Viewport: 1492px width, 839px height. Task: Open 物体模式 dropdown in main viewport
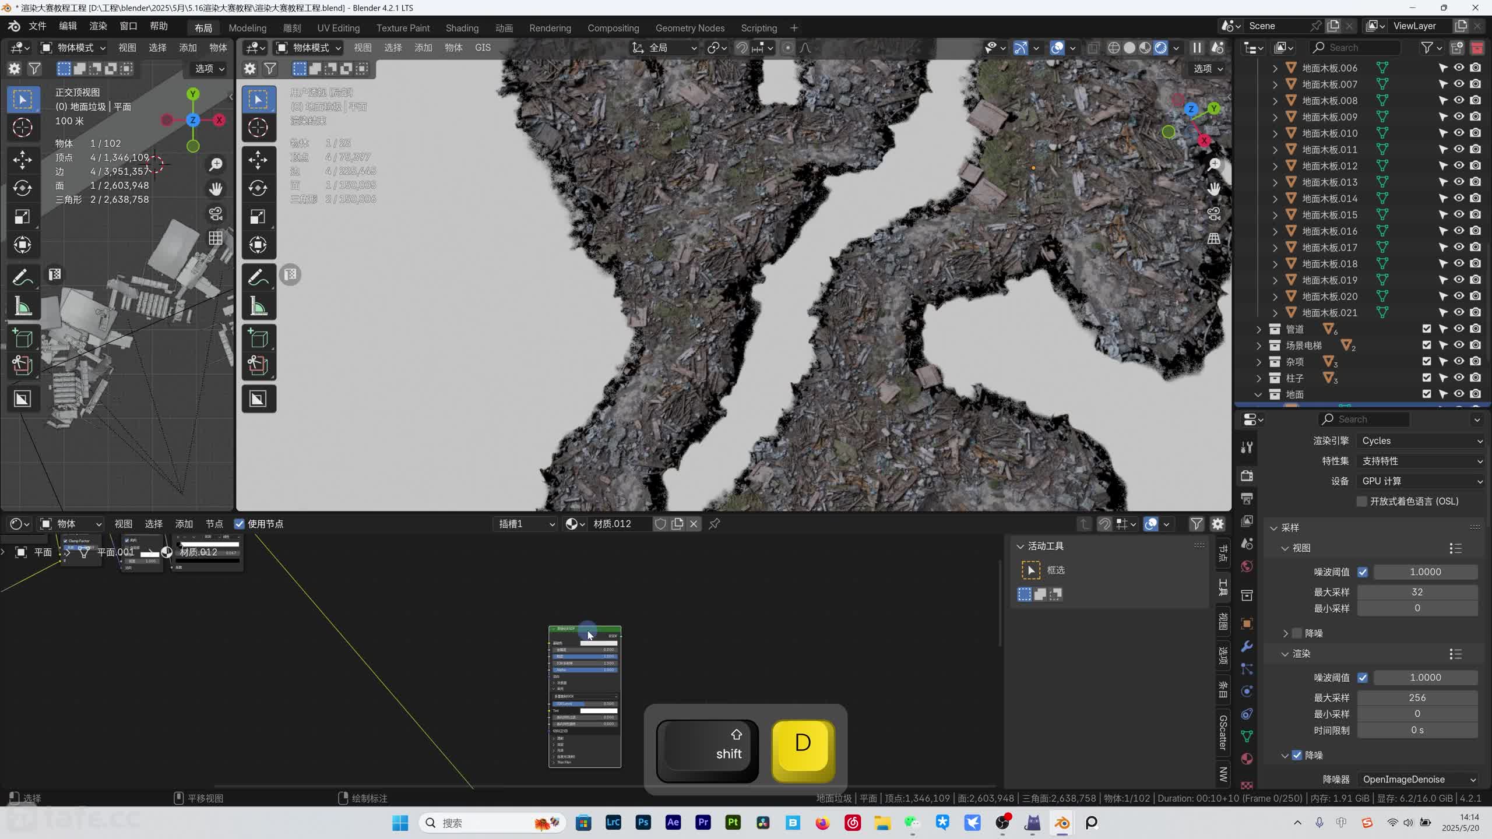click(308, 48)
